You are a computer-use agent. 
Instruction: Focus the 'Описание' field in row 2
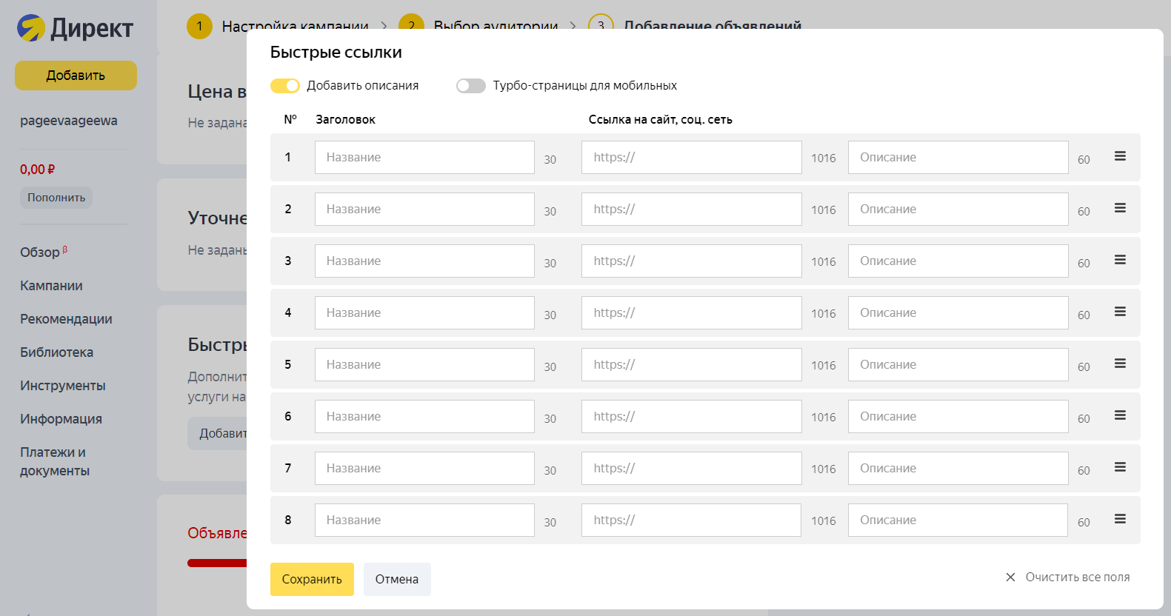pyautogui.click(x=958, y=209)
